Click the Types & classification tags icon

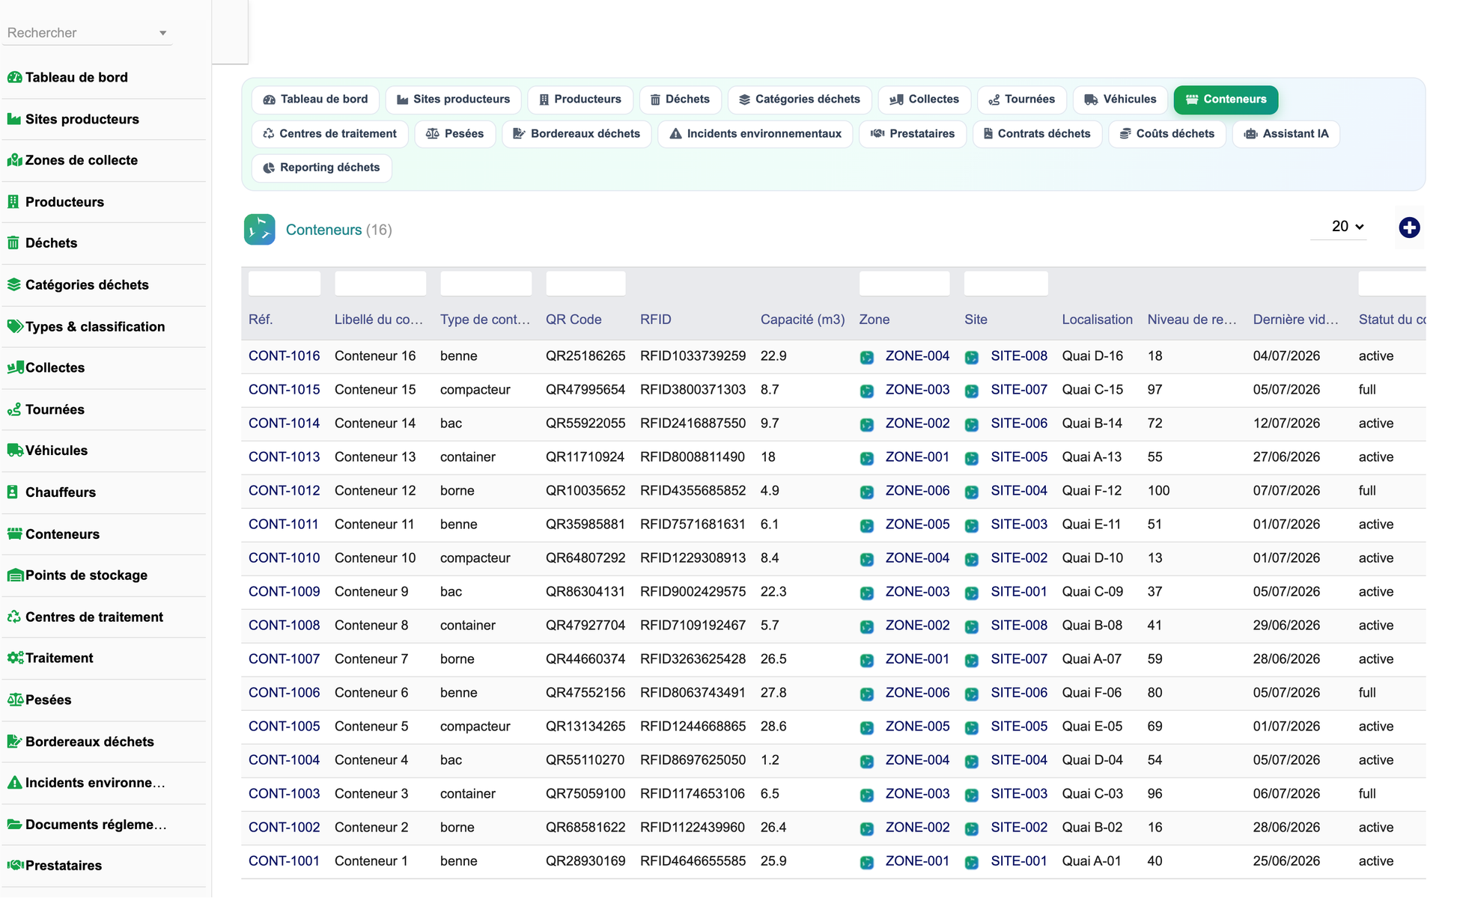click(14, 326)
